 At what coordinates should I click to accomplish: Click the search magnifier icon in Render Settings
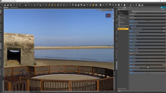130,11
